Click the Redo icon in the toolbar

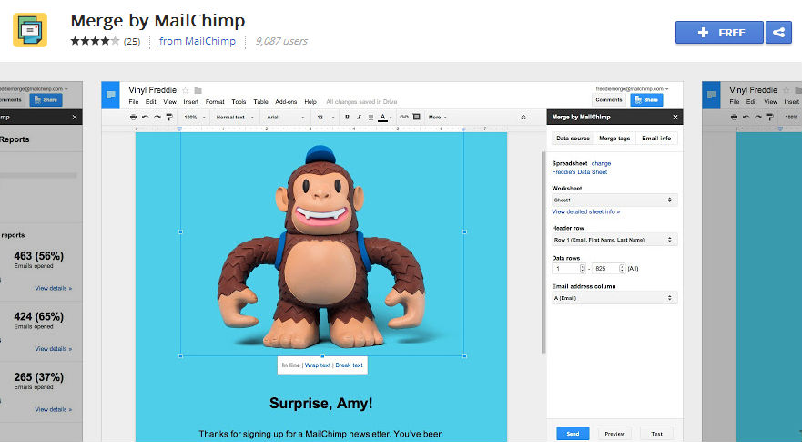157,118
